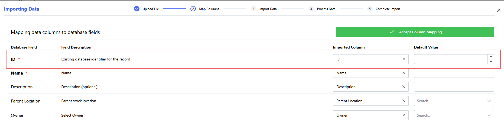The width and height of the screenshot is (504, 122).
Task: Clear the ID imported column selection
Action: click(404, 59)
